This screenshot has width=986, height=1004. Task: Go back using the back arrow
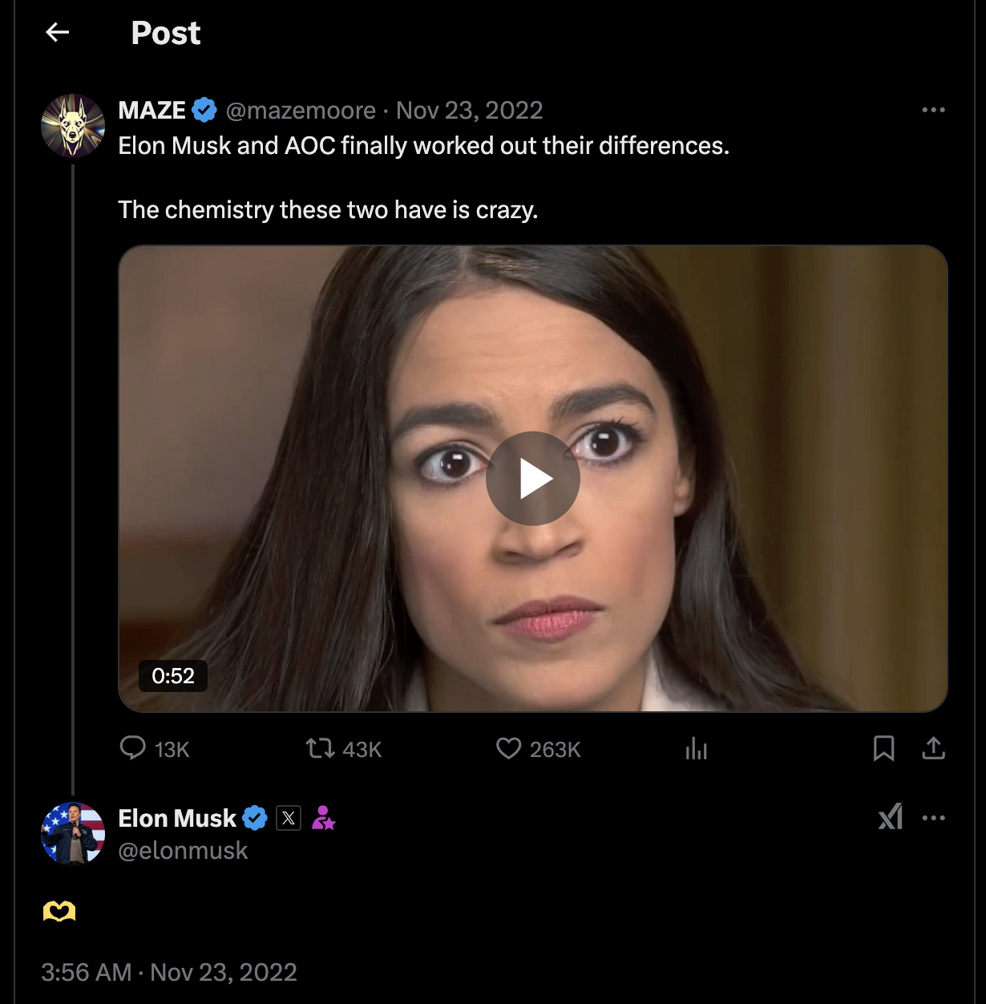[x=58, y=32]
